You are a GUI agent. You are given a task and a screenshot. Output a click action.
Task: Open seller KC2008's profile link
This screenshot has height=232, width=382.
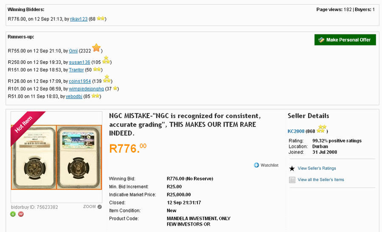pos(296,131)
